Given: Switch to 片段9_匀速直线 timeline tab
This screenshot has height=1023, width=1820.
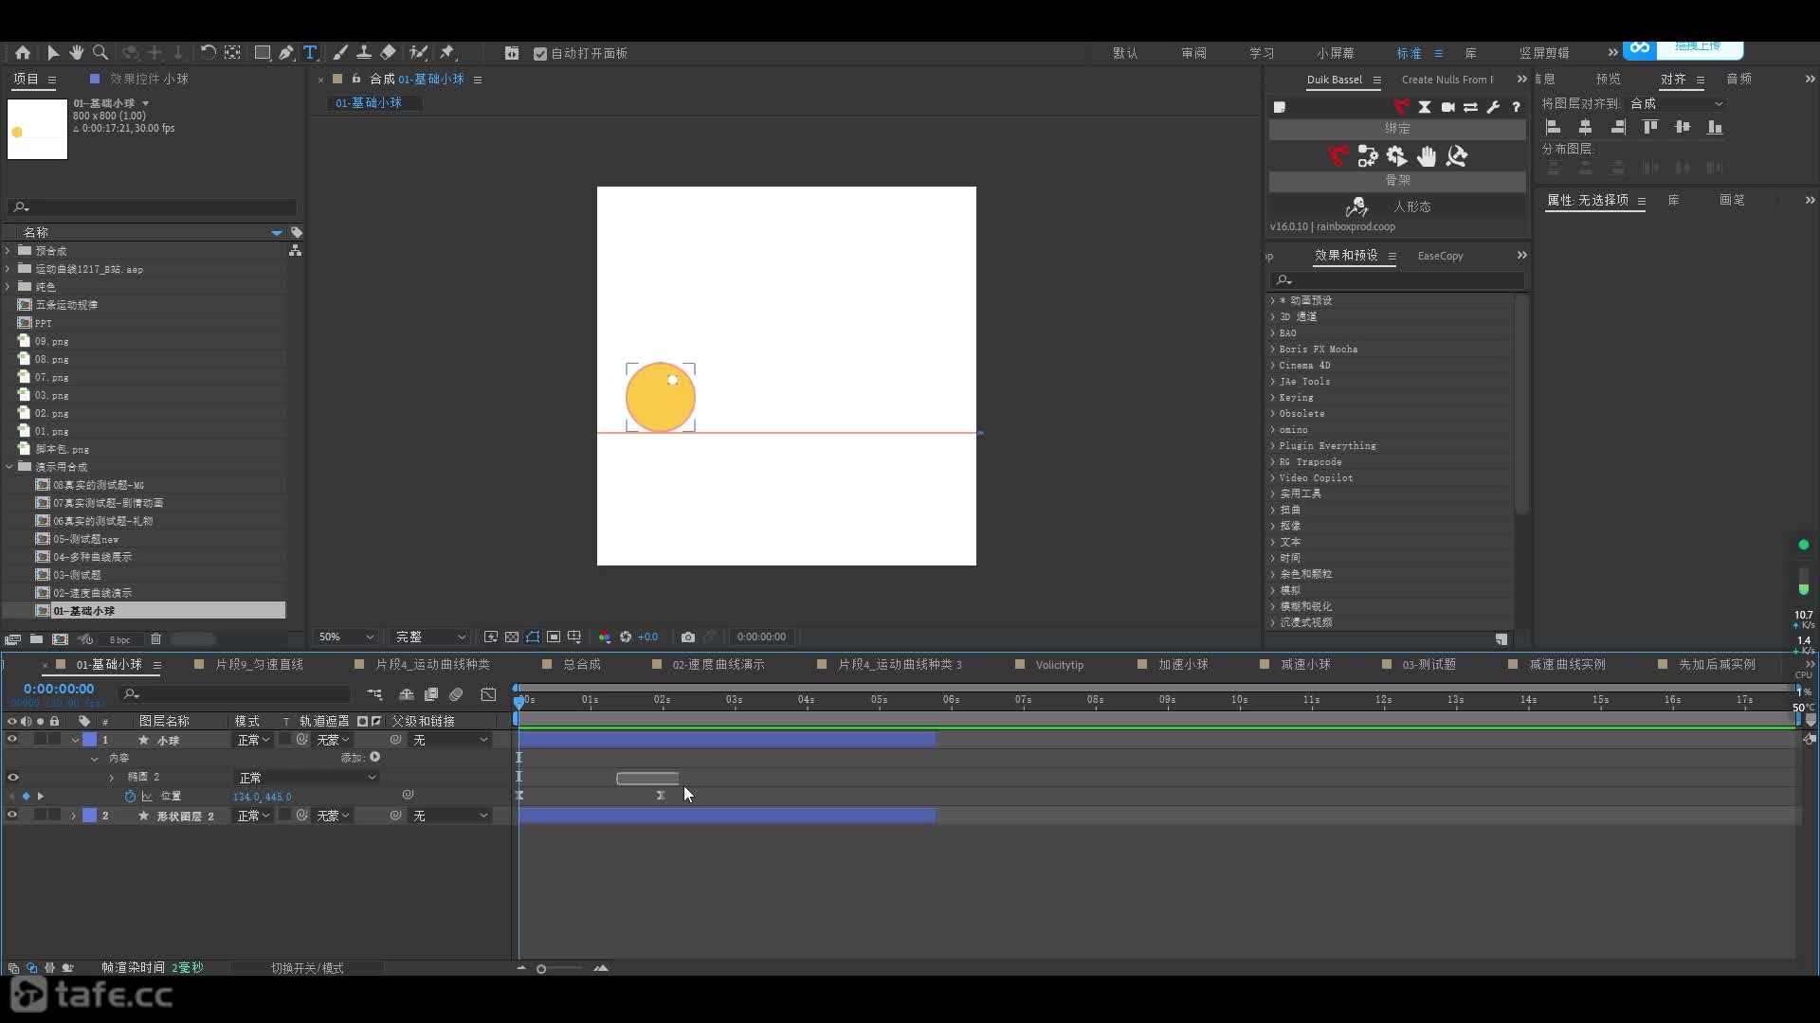Looking at the screenshot, I should pyautogui.click(x=259, y=664).
